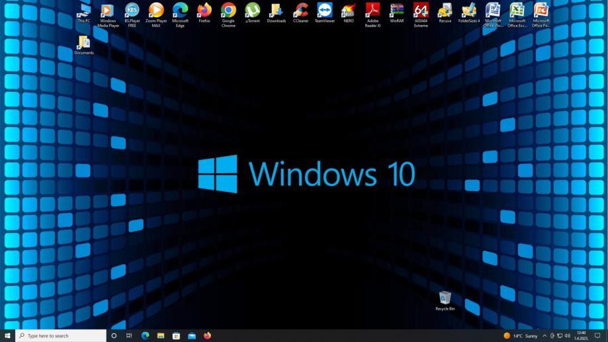Open the network status tray icon
The height and width of the screenshot is (342, 608).
[x=560, y=336]
